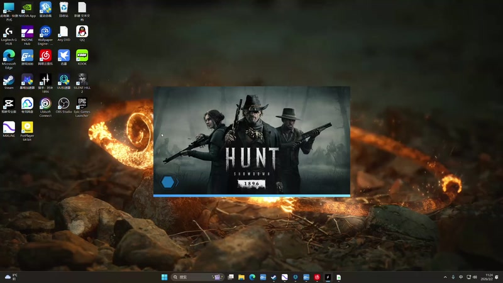The width and height of the screenshot is (503, 283).
Task: Open MIXLINE desktop shortcut
Action: coord(9,130)
